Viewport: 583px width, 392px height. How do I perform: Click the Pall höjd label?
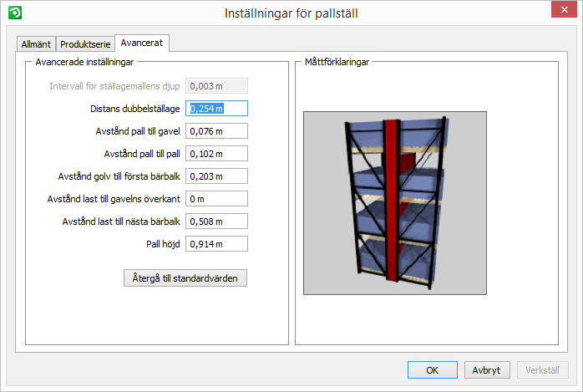point(163,244)
